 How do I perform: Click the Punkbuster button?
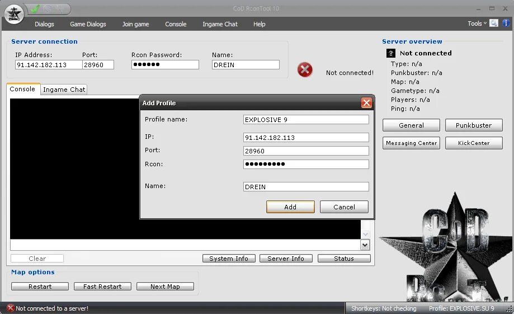tap(474, 125)
